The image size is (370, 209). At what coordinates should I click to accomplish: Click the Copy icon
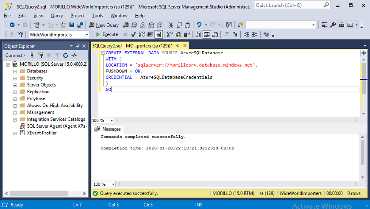click(179, 25)
